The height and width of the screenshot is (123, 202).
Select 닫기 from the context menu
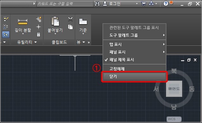tap(134, 76)
